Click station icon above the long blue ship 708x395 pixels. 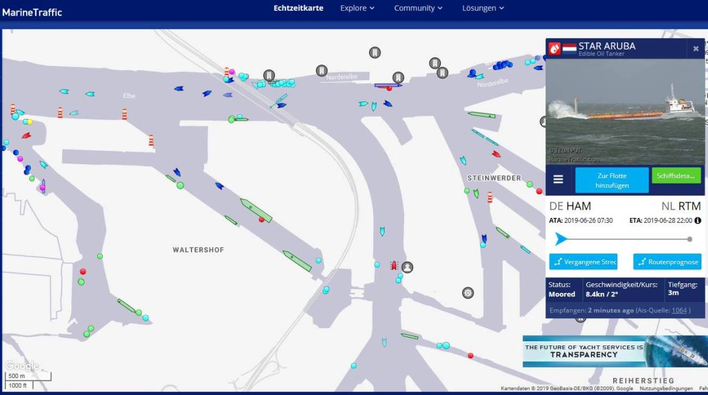[x=398, y=77]
